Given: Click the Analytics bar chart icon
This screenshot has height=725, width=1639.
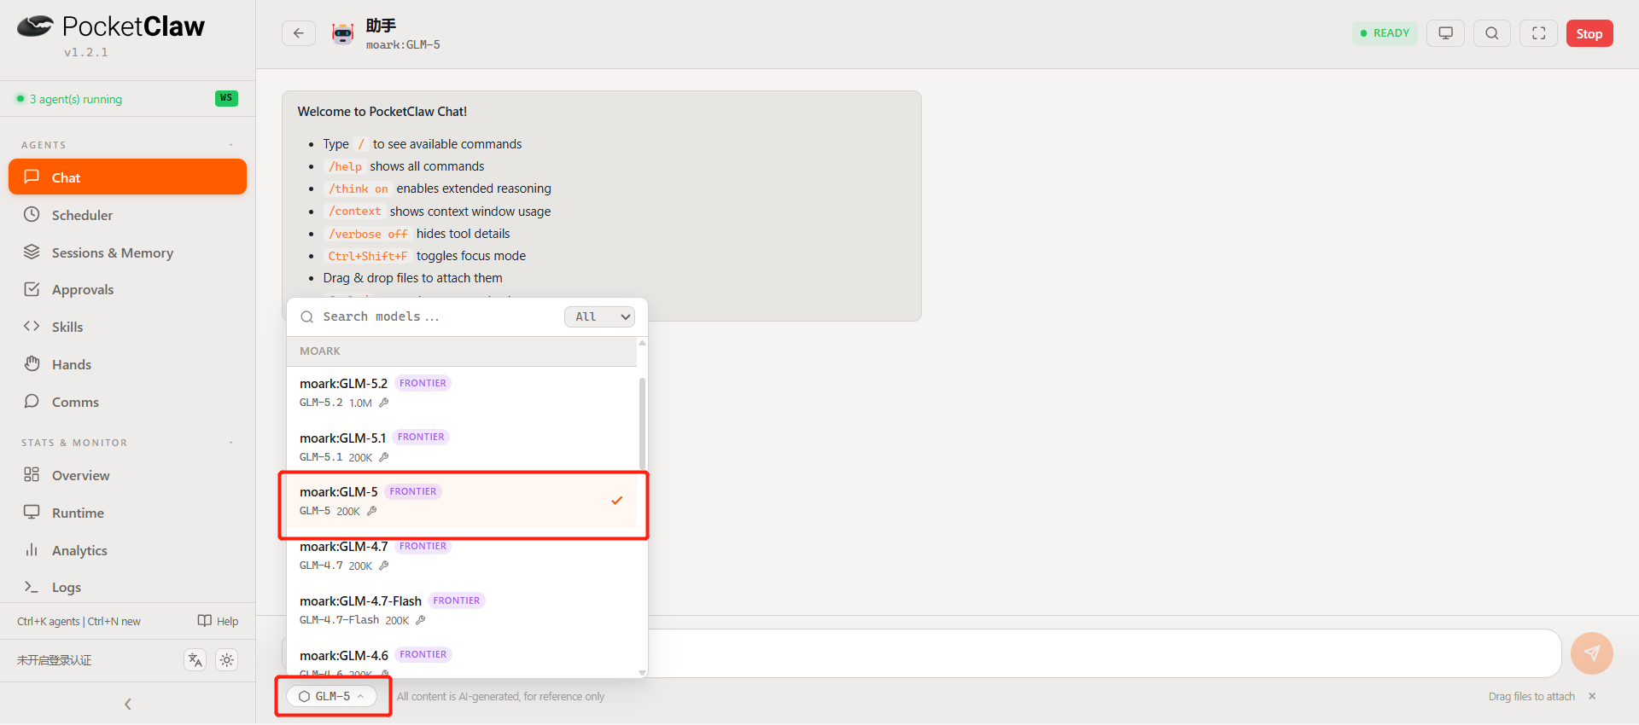Looking at the screenshot, I should click(x=32, y=549).
